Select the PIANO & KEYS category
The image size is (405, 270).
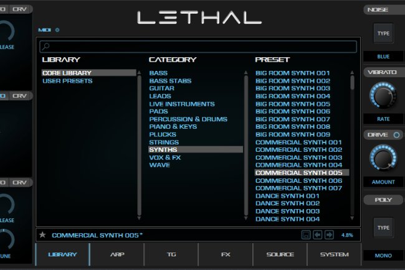click(x=173, y=127)
